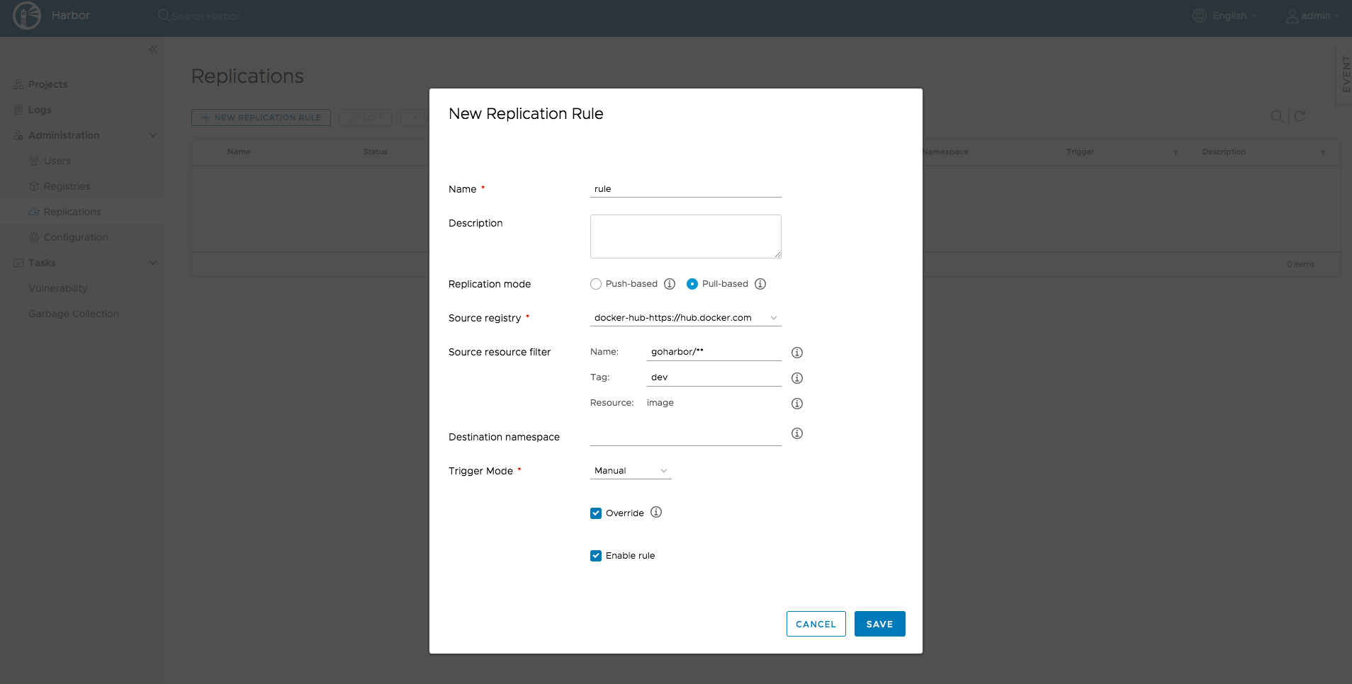
Task: Toggle the Enable rule checkbox
Action: (x=596, y=556)
